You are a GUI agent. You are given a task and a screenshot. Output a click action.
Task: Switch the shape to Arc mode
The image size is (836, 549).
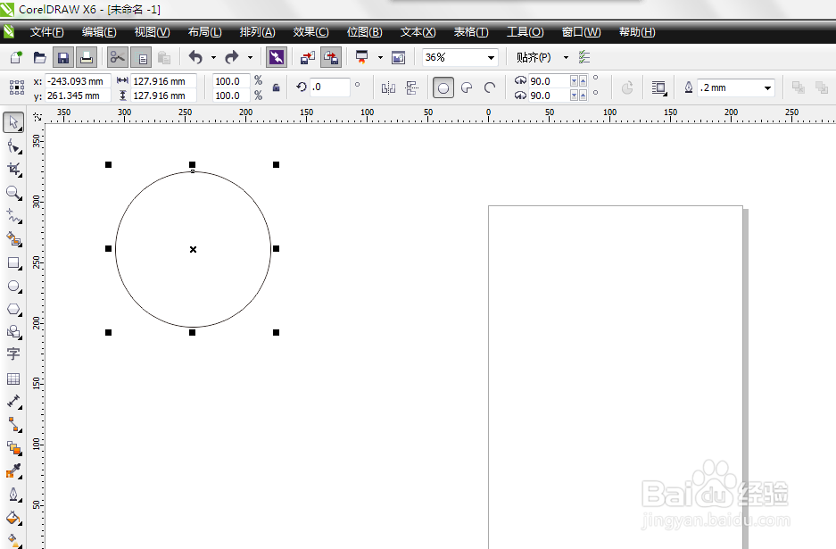coord(490,87)
